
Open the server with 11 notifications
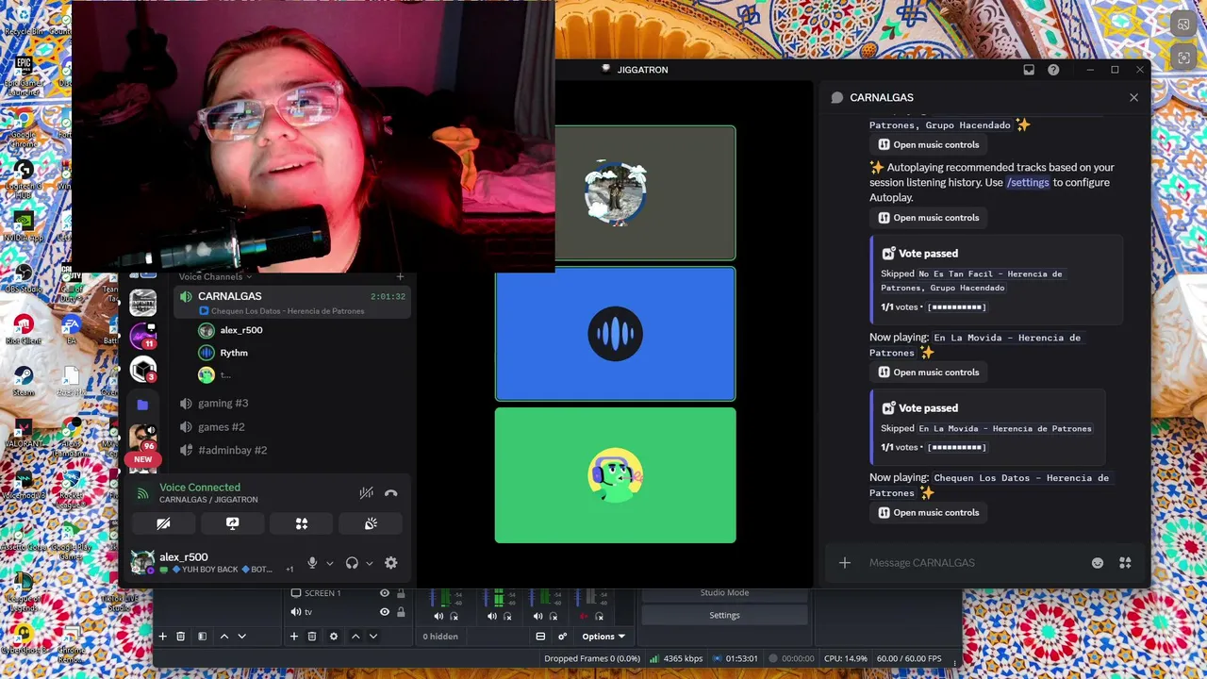[x=143, y=336]
